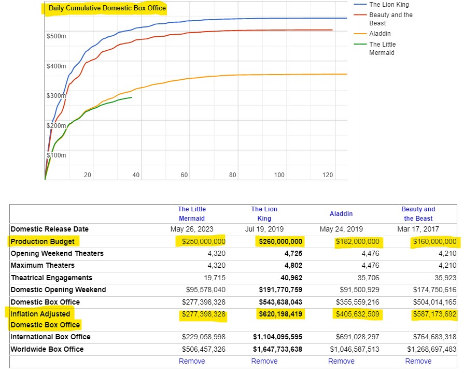Screen dimensions: 464x375
Task: Remove Beauty and the Beast column
Action: point(418,361)
